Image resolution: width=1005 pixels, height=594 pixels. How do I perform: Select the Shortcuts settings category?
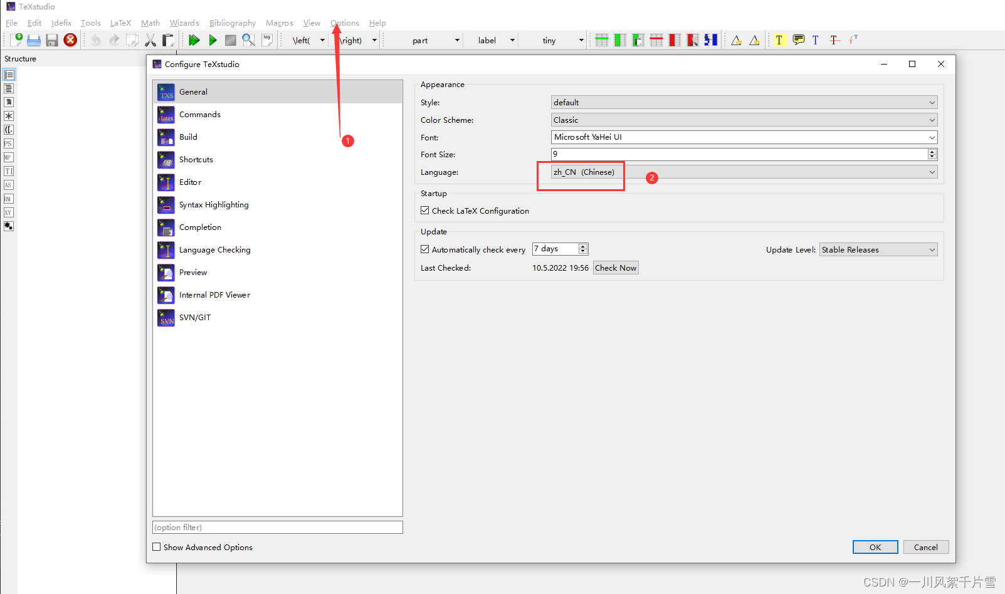278,160
